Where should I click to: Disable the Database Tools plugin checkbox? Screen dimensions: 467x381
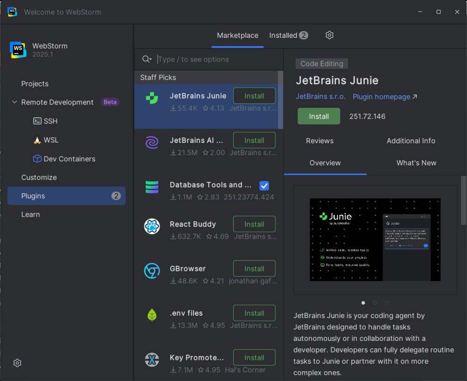coord(264,185)
